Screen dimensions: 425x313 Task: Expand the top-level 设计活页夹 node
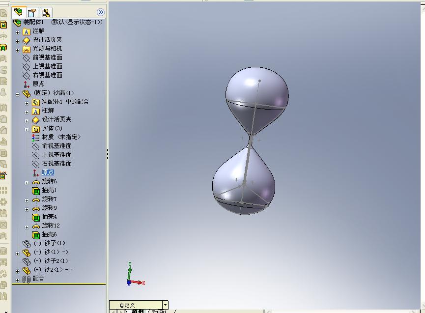click(17, 41)
